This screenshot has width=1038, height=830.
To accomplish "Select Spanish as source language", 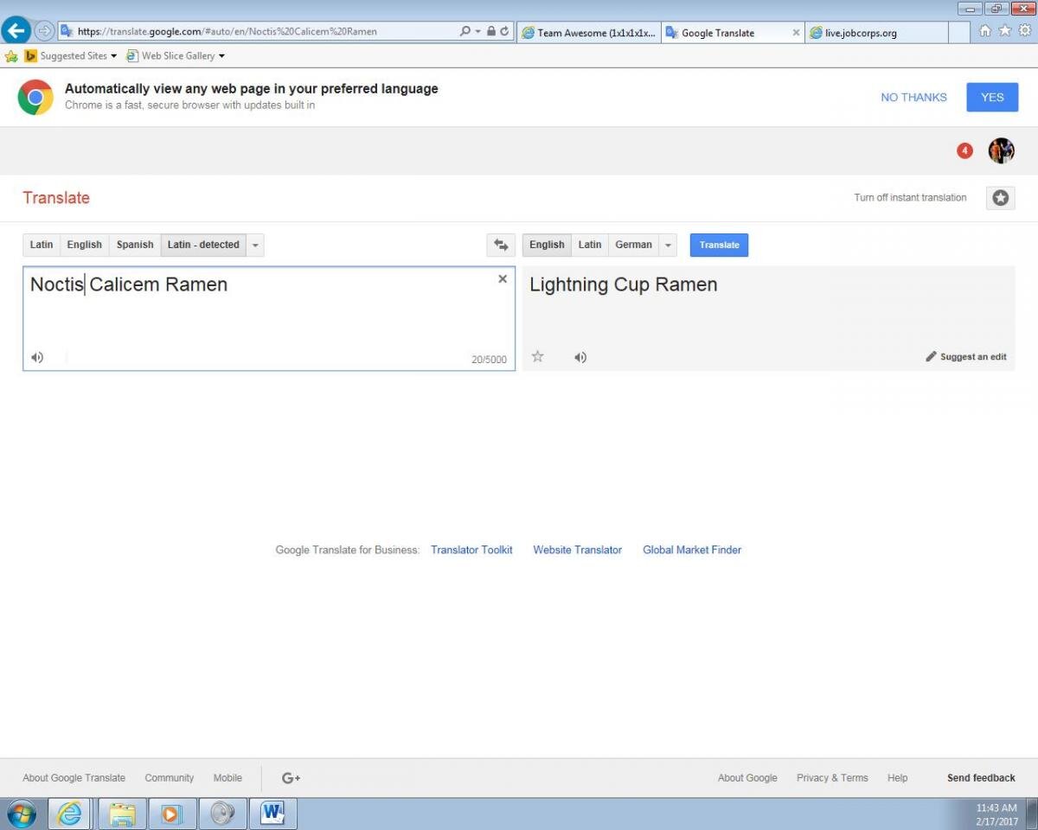I will click(x=135, y=245).
